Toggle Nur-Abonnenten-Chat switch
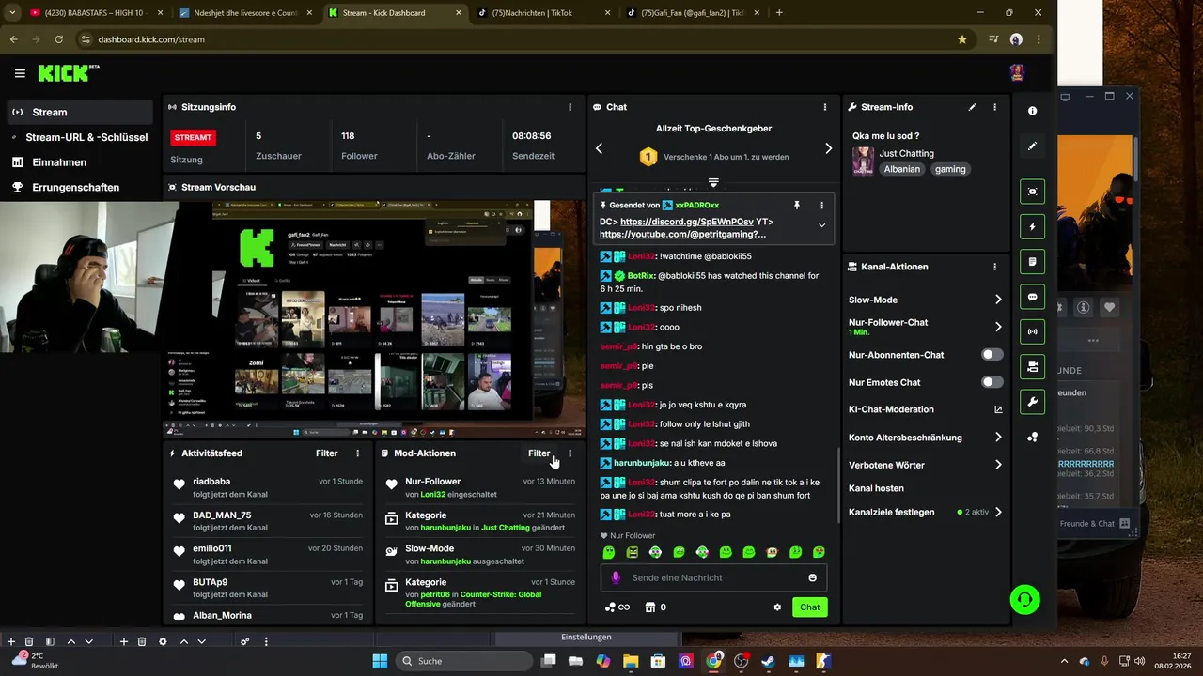The width and height of the screenshot is (1203, 676). click(x=992, y=355)
